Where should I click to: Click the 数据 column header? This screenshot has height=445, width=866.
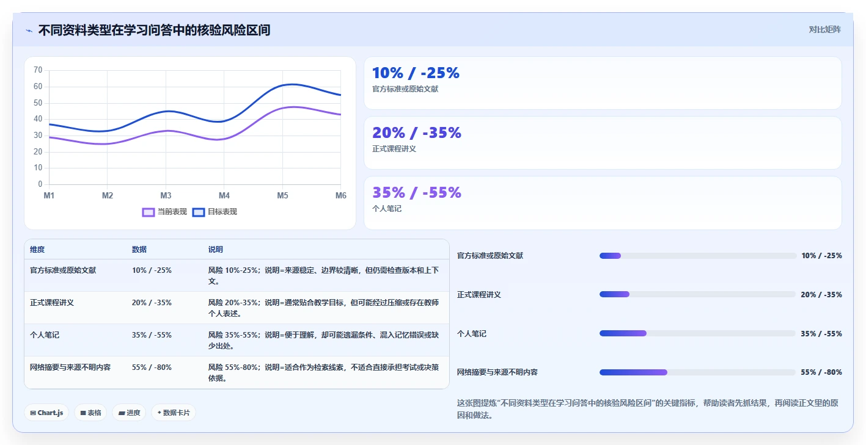(139, 250)
